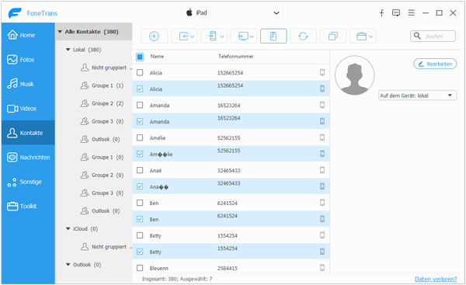Screen dimensions: 466x285
Task: Select Nicht gruppiert under Lokal
Action: 106,68
